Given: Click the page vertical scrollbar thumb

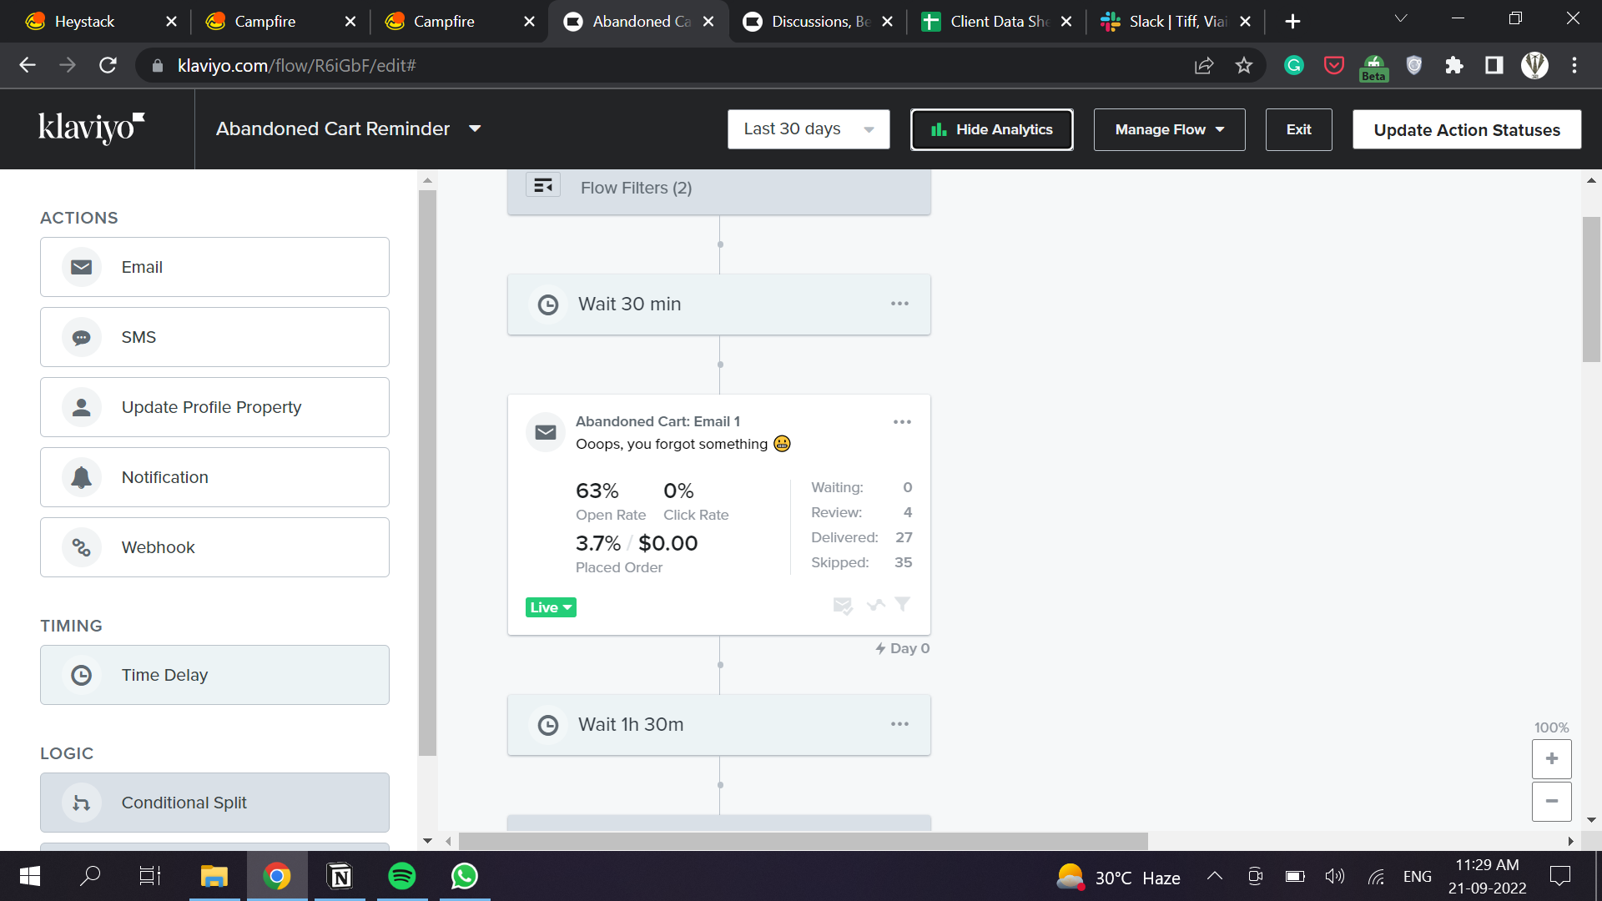Looking at the screenshot, I should click(1591, 289).
